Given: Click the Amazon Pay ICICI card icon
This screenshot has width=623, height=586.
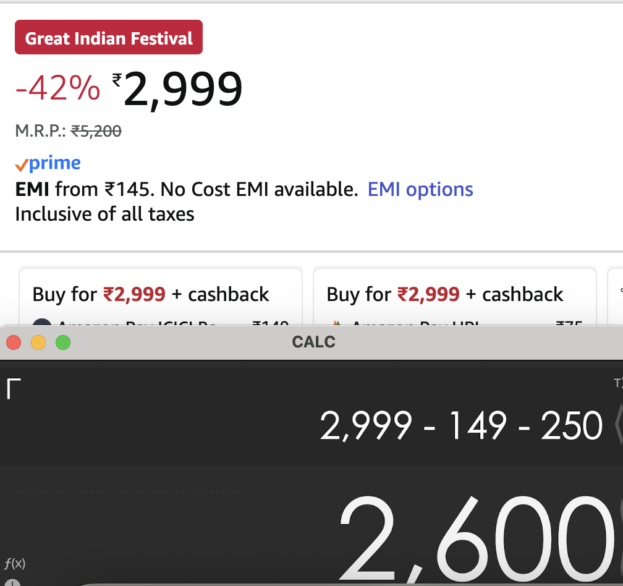Looking at the screenshot, I should [41, 323].
